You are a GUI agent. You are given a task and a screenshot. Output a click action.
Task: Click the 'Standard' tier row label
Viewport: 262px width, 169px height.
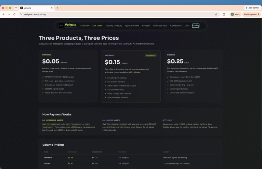[x=48, y=158]
